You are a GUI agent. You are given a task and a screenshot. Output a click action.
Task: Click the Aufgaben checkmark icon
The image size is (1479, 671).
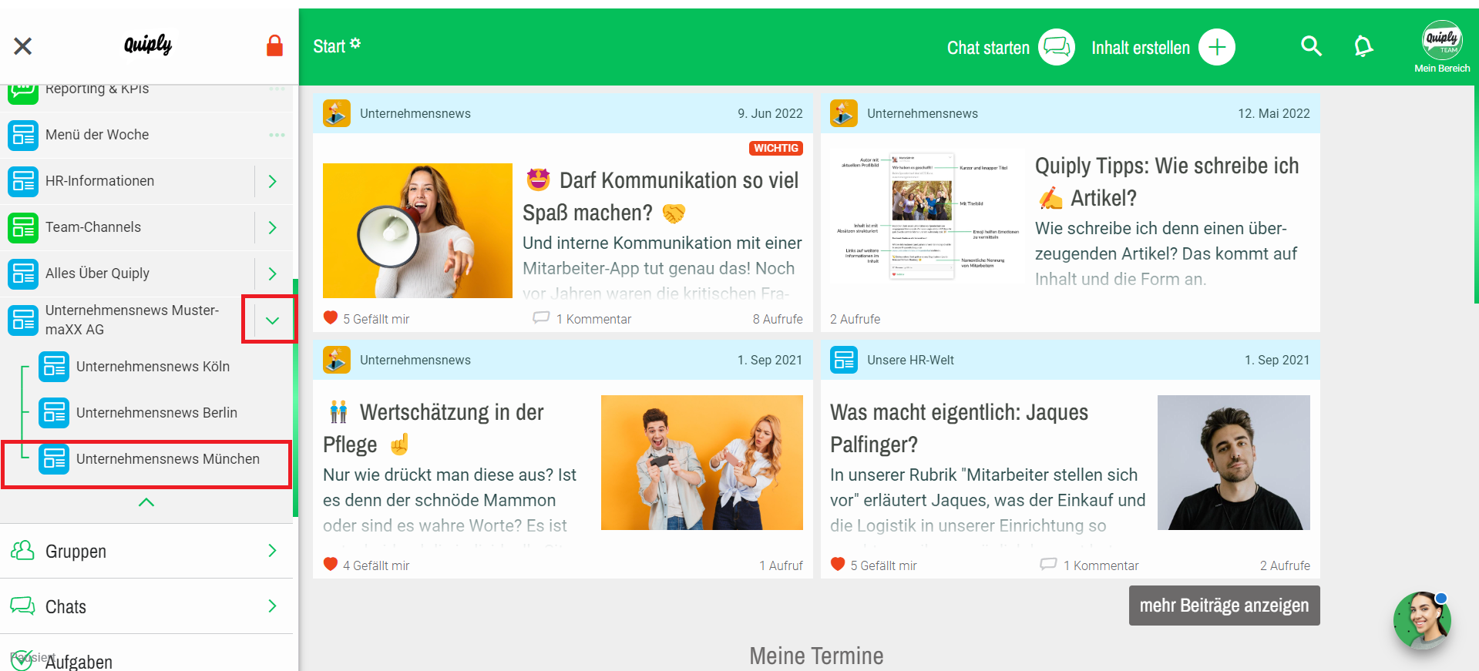21,660
